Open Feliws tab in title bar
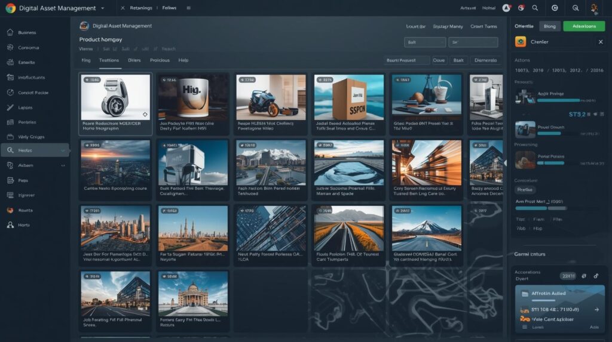The height and width of the screenshot is (342, 612). [x=169, y=8]
